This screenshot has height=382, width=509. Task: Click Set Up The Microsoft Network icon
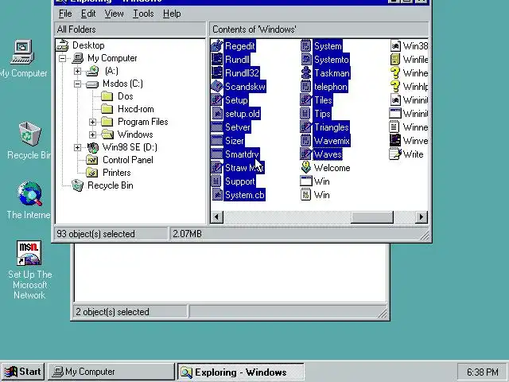[29, 253]
